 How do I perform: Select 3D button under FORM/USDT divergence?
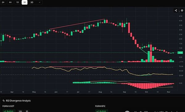27,111
